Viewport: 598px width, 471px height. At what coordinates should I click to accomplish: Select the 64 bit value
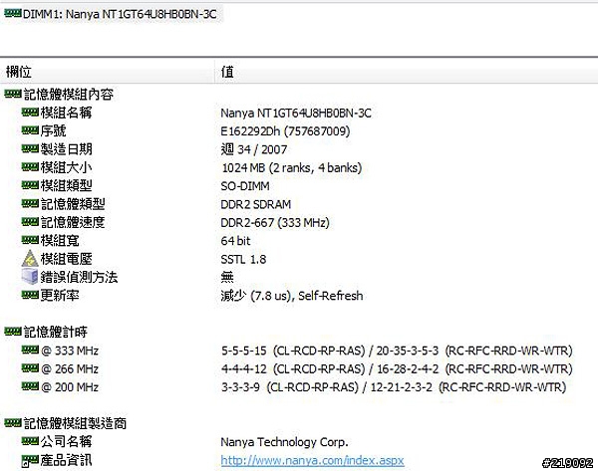click(235, 241)
